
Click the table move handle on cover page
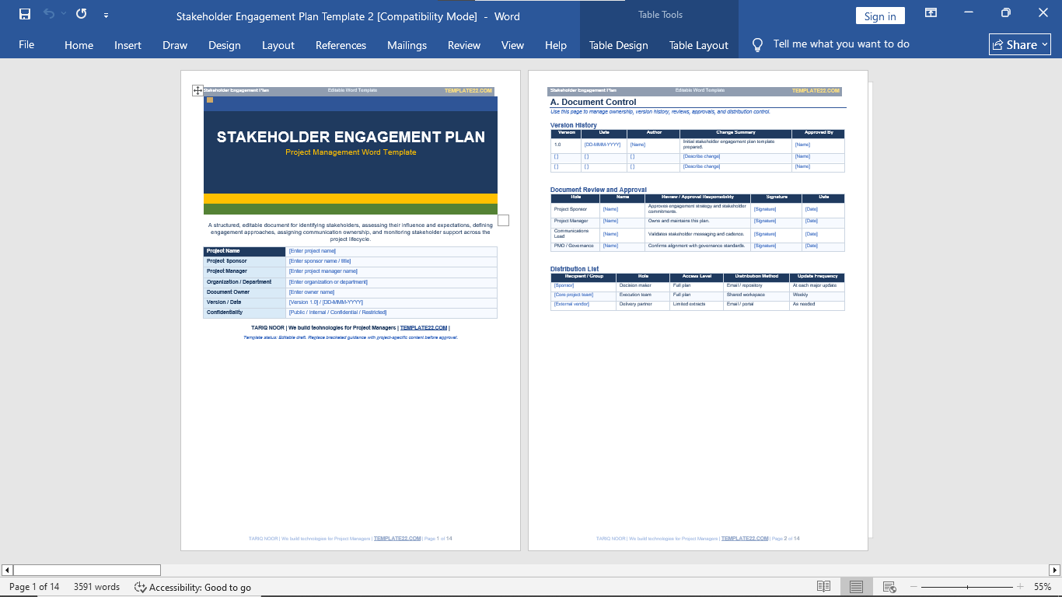(x=197, y=91)
